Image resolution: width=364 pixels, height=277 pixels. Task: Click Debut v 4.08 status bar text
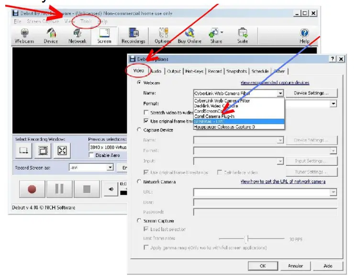(x=44, y=207)
